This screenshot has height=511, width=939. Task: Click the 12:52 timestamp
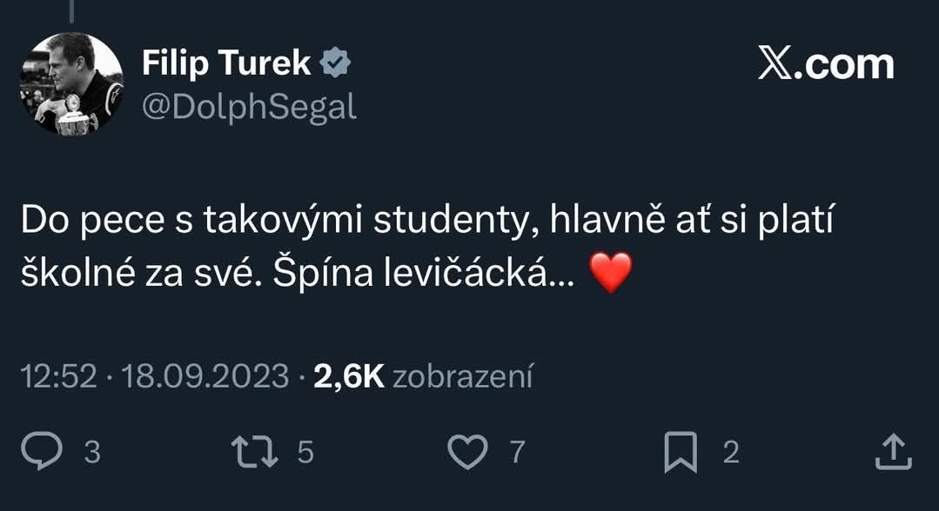[57, 376]
